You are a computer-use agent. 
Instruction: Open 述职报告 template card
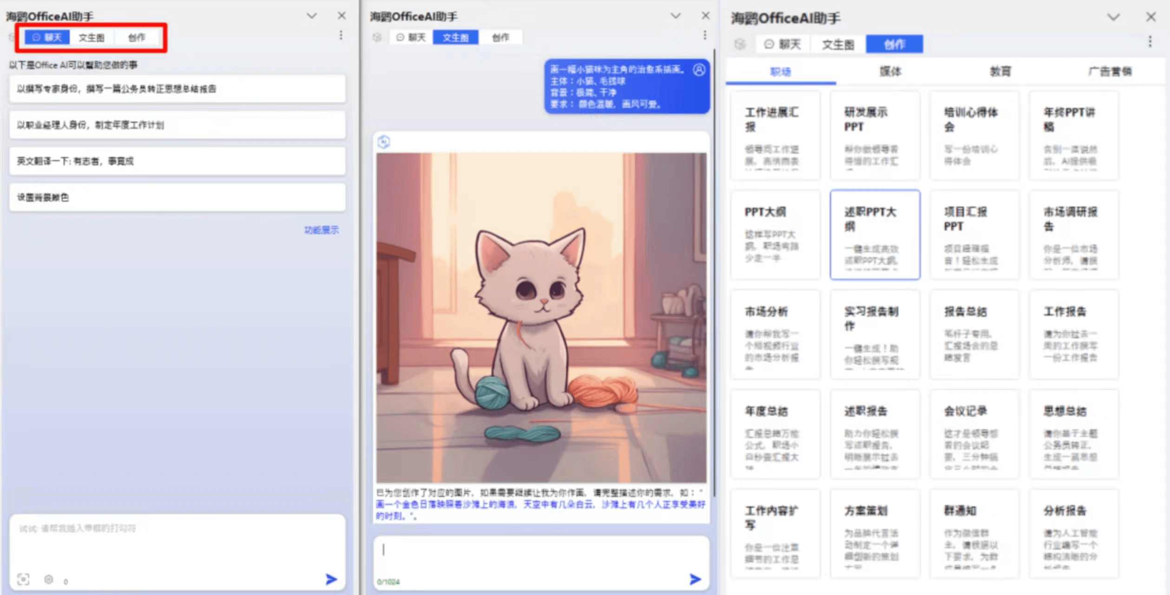(874, 434)
